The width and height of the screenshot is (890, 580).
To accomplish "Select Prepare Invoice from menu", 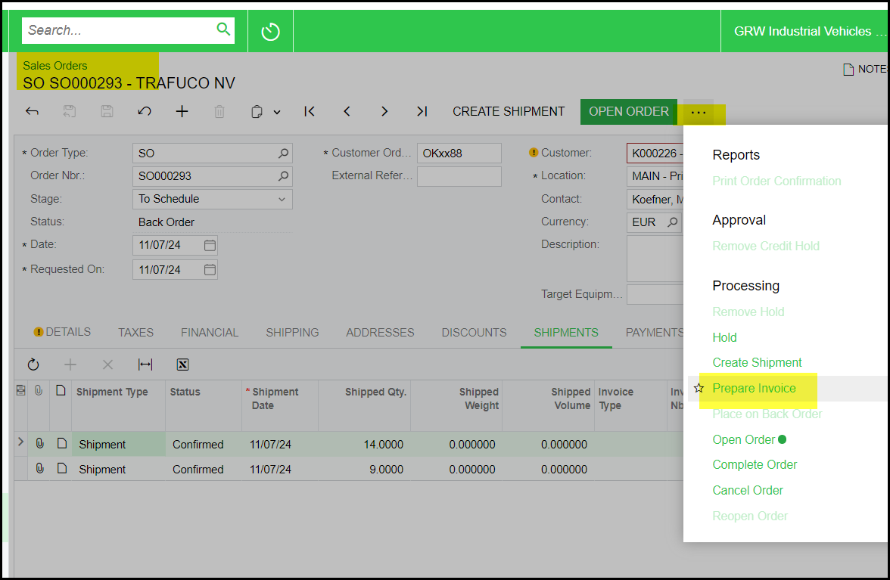I will click(754, 389).
